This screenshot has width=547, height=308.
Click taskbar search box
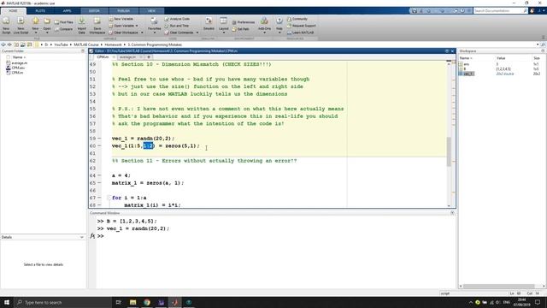(62, 302)
